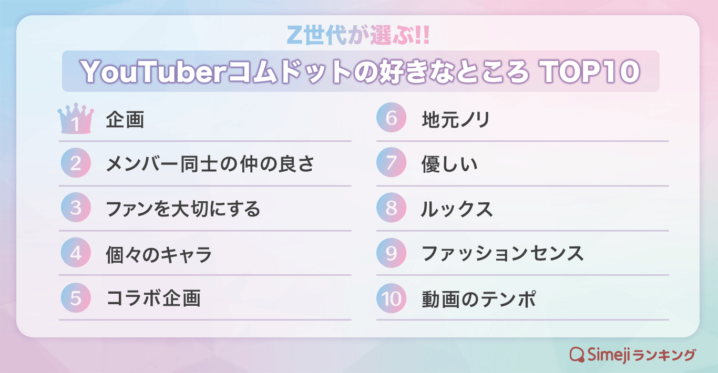Image resolution: width=718 pixels, height=373 pixels.
Task: Click the number 2 circle badge
Action: [76, 163]
